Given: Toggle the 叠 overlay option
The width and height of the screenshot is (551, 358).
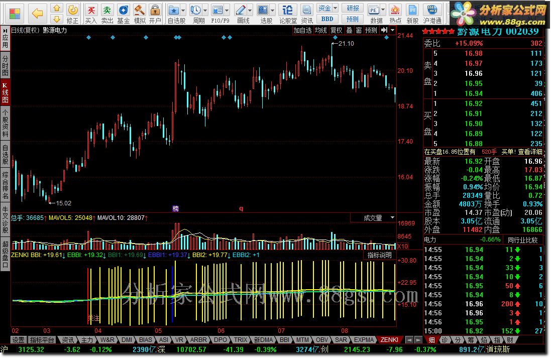Looking at the screenshot, I should point(349,30).
